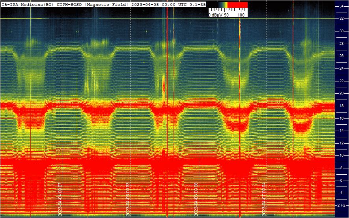The width and height of the screenshot is (349, 218).
Task: Click the 2023-04-07 00:04 timestamp label
Action: tap(264, 200)
